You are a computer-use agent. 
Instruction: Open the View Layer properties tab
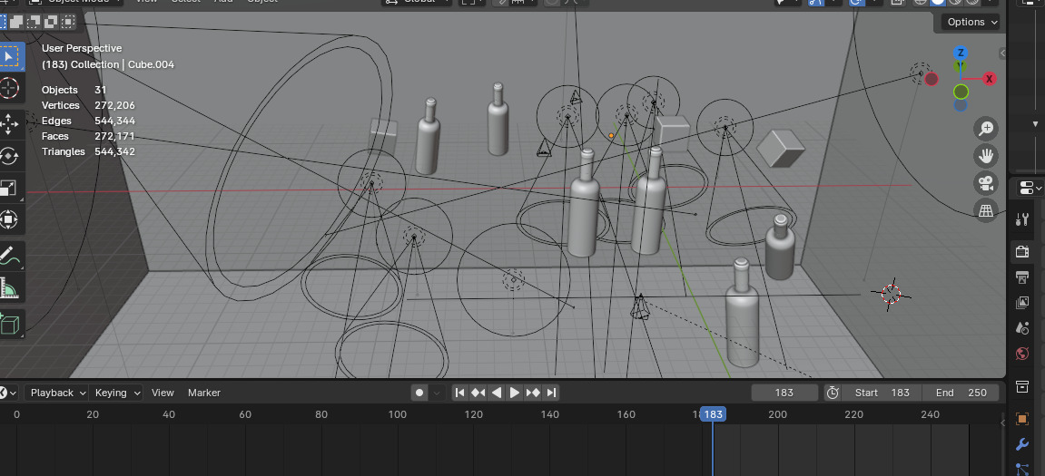click(x=1021, y=302)
